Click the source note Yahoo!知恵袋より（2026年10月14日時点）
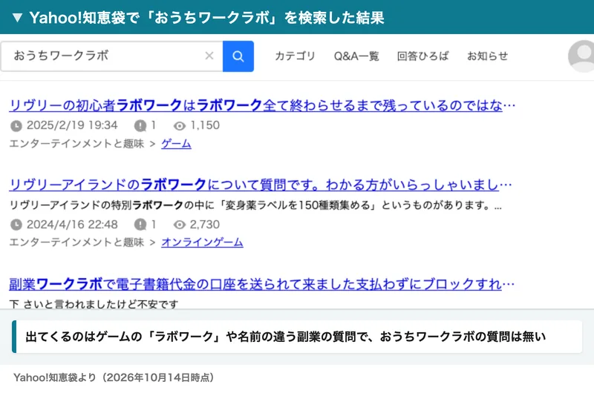The height and width of the screenshot is (393, 594). [x=114, y=377]
